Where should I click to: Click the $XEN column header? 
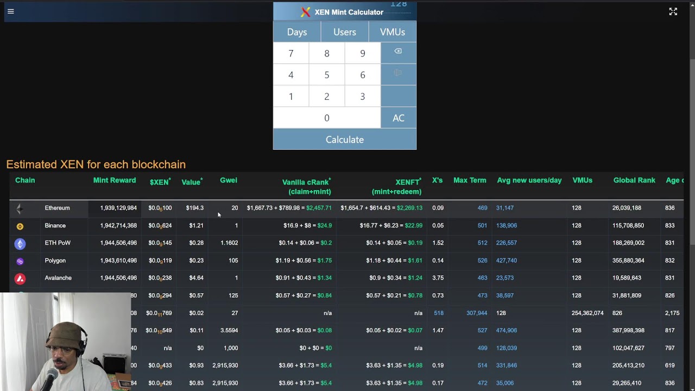point(160,182)
